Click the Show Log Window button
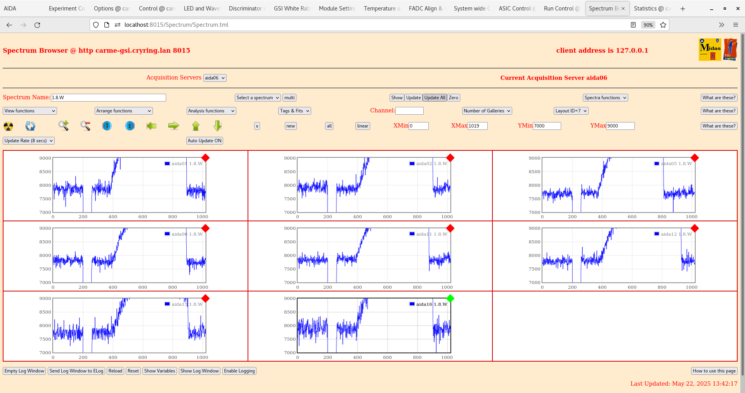The image size is (745, 393). 199,371
